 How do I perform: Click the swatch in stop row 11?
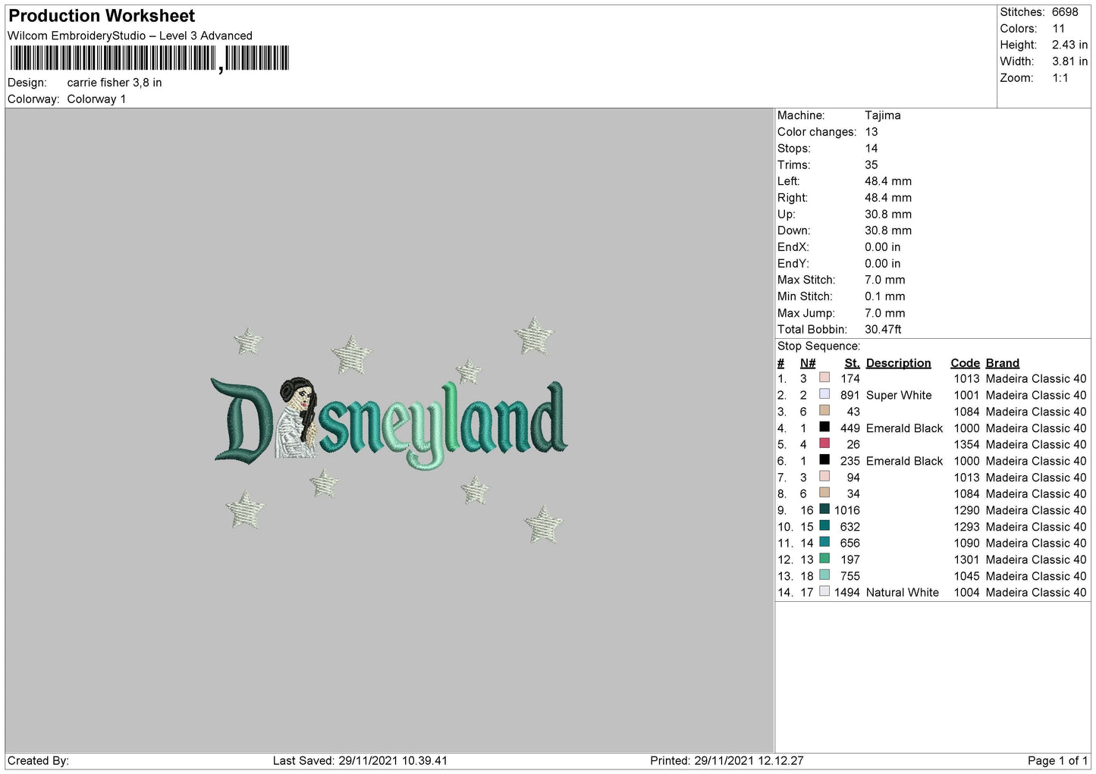coord(824,542)
